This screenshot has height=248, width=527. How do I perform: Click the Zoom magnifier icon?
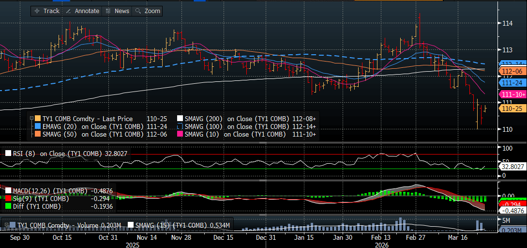(138, 11)
